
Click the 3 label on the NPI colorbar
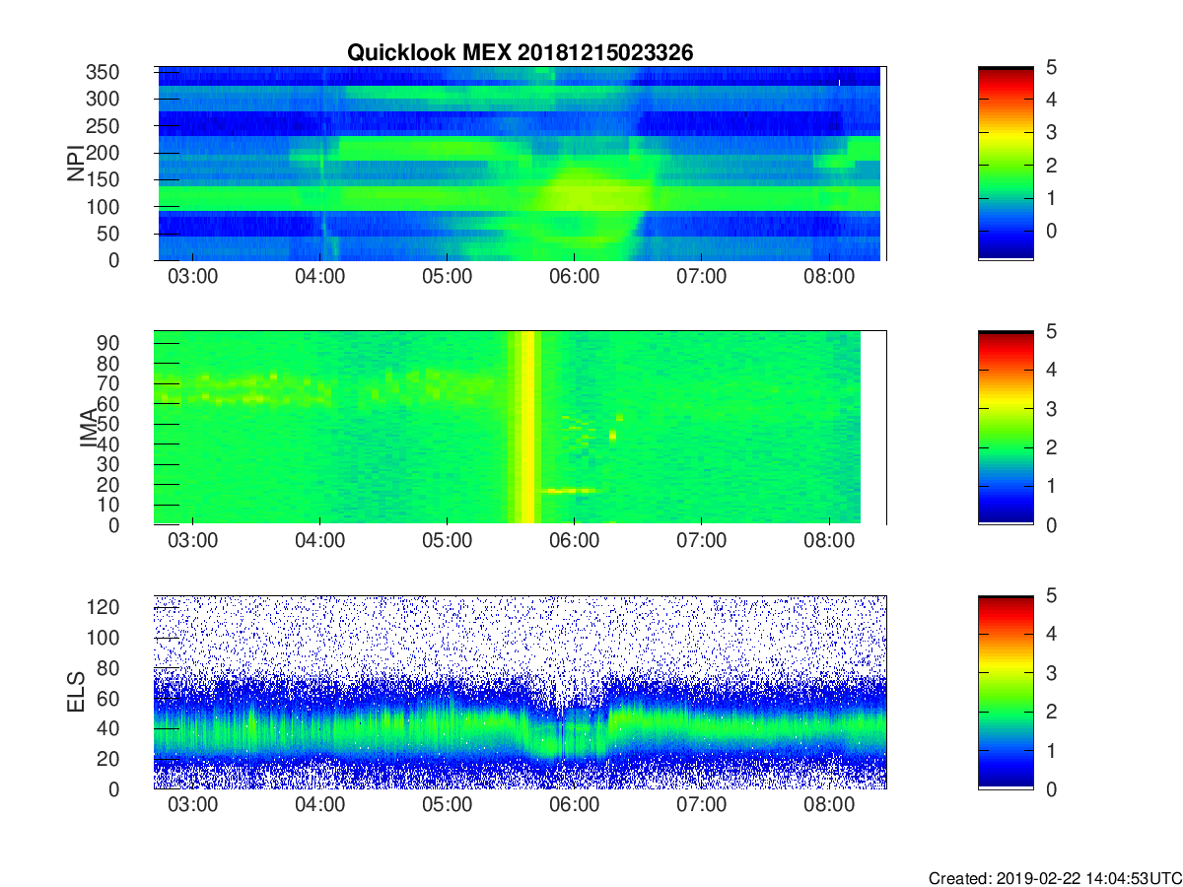coord(1051,132)
